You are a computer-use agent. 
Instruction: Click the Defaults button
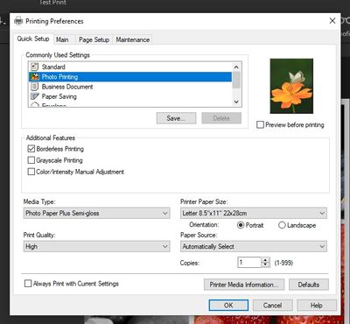[309, 285]
